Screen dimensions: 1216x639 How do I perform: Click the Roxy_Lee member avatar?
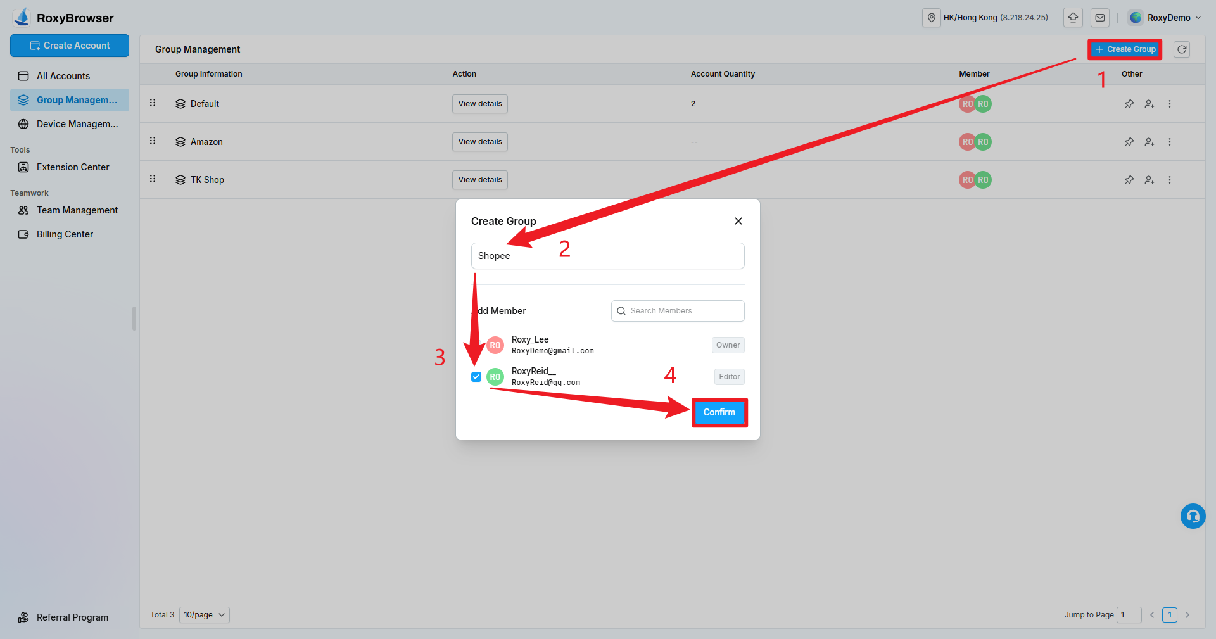[495, 345]
